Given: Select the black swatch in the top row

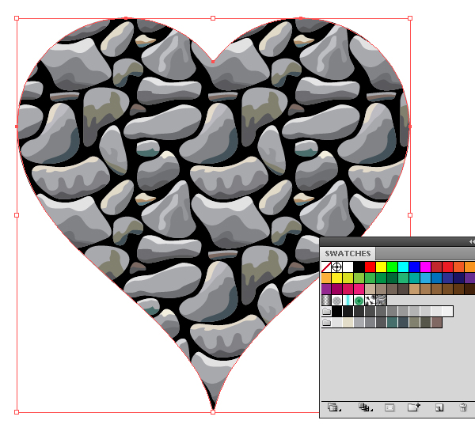Looking at the screenshot, I should point(359,267).
